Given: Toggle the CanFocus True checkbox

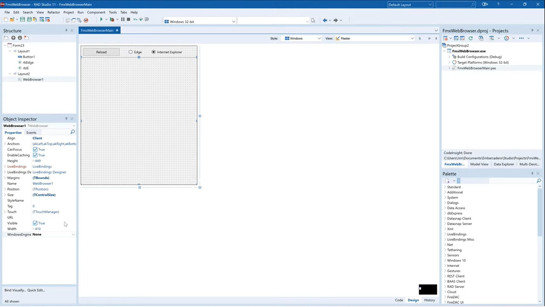Looking at the screenshot, I should (35, 149).
